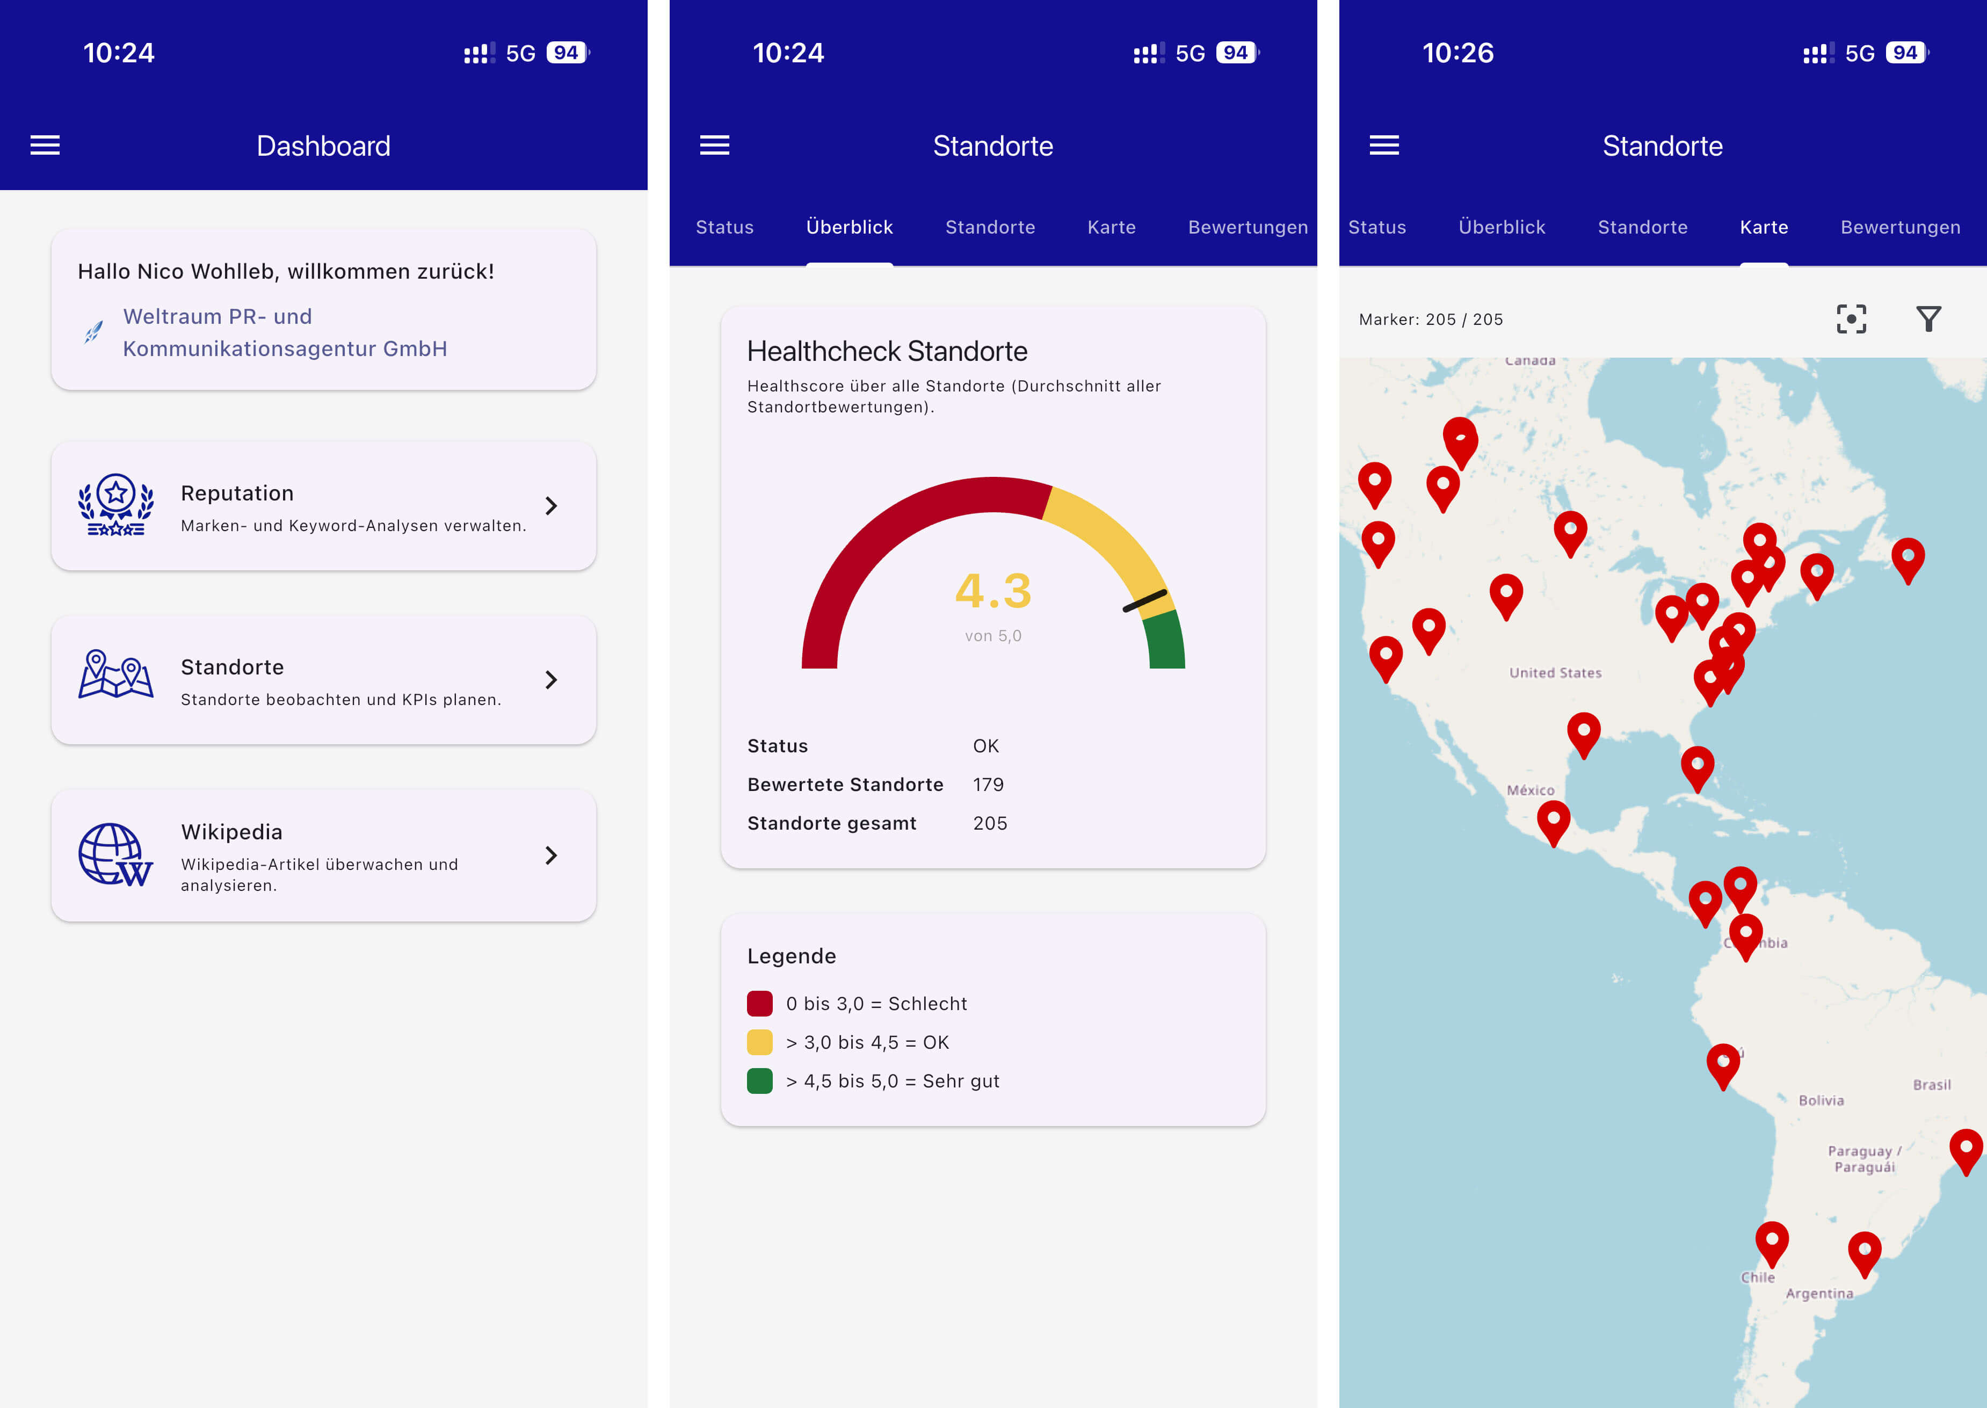Screen dimensions: 1987x1408
Task: Tap the 'United States' map label
Action: pos(1554,673)
